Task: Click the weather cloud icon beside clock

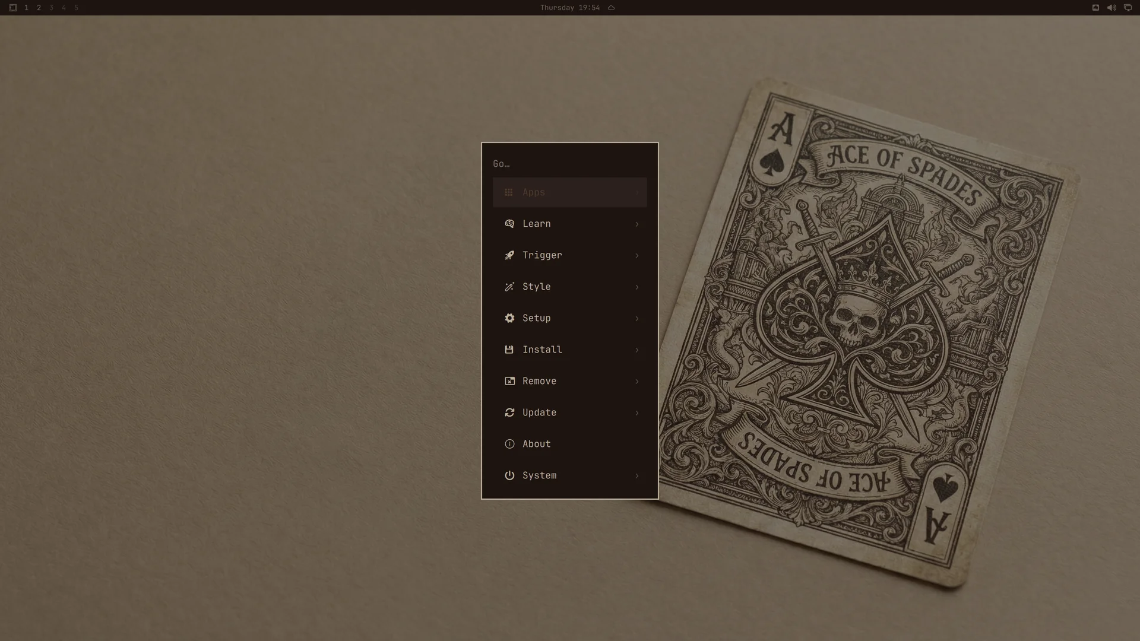Action: pos(611,8)
